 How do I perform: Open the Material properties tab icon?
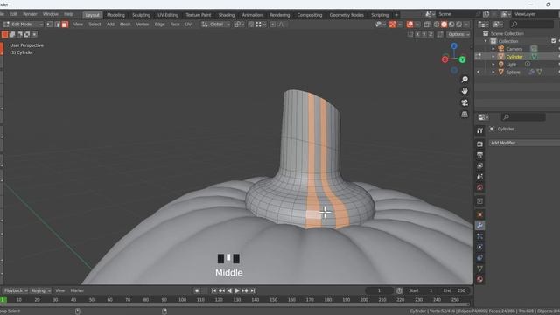pyautogui.click(x=479, y=279)
